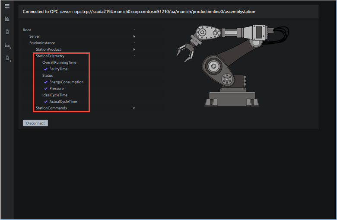Click the add OPC server connection icon
Screen dimensions: 337x220
coord(8,45)
